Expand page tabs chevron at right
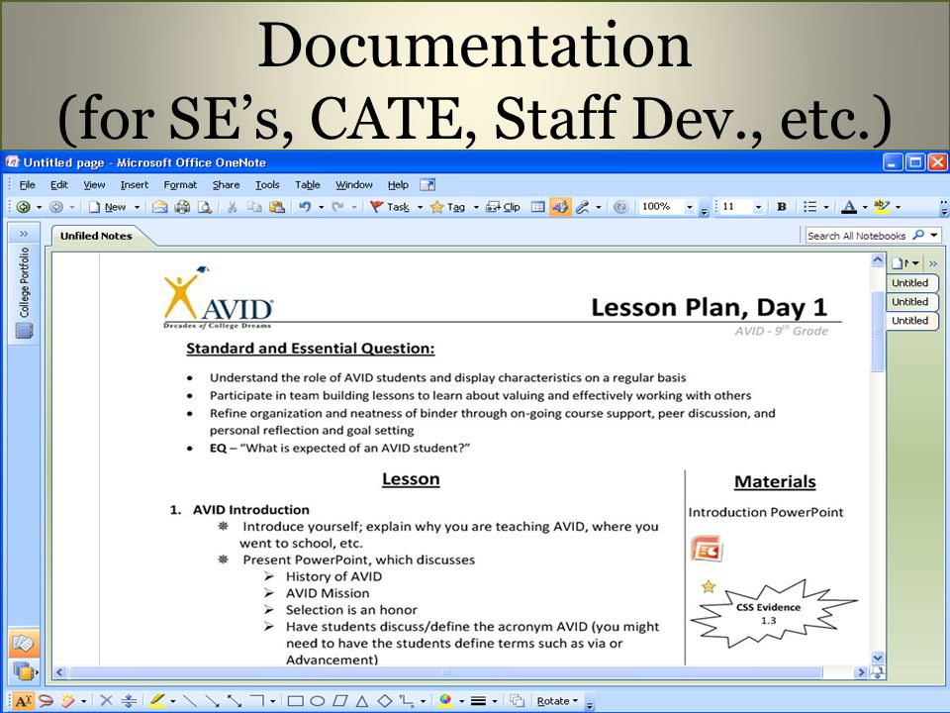This screenshot has height=713, width=950. click(x=933, y=263)
